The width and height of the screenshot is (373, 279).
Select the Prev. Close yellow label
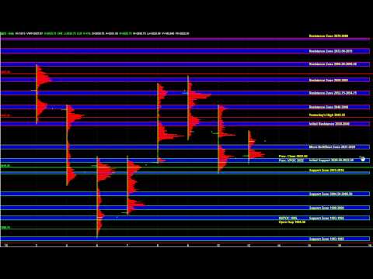293,157
